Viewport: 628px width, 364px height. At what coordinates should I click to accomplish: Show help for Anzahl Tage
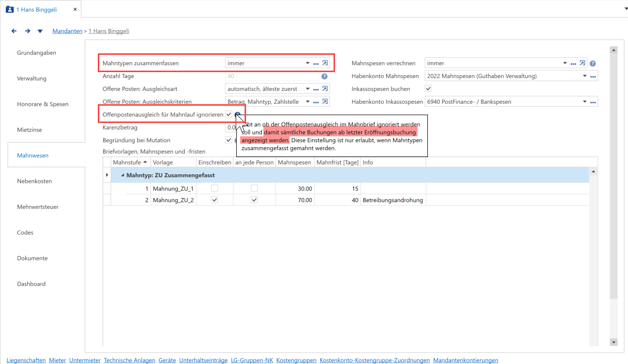(325, 76)
